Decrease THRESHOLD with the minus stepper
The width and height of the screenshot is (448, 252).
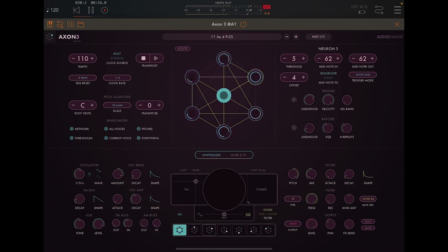(285, 59)
